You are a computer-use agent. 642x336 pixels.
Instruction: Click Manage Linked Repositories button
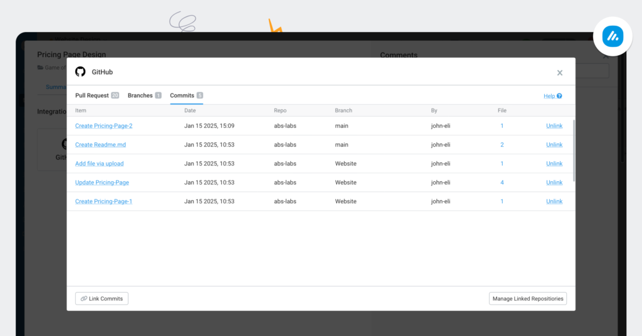(x=528, y=298)
